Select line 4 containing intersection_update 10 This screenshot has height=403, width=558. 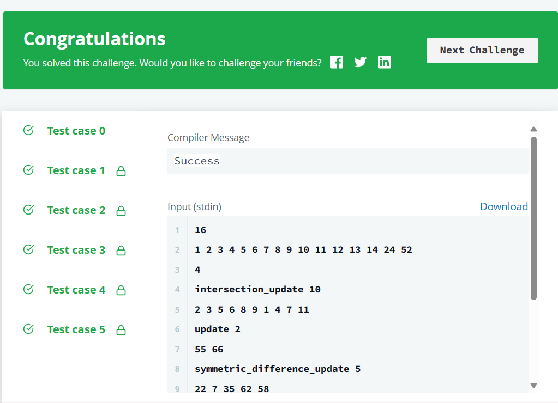(256, 289)
